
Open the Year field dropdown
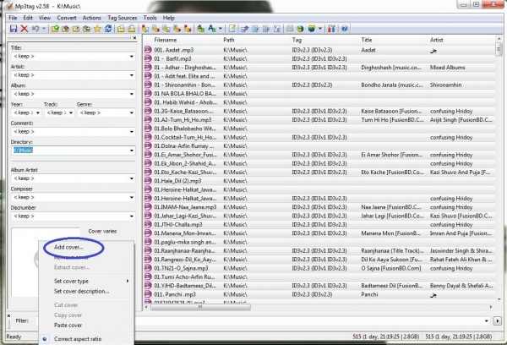click(38, 112)
